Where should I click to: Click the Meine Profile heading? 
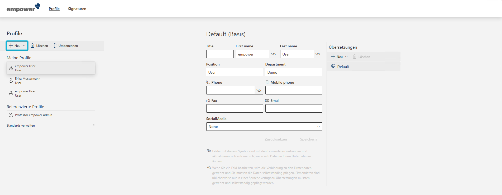(x=19, y=58)
